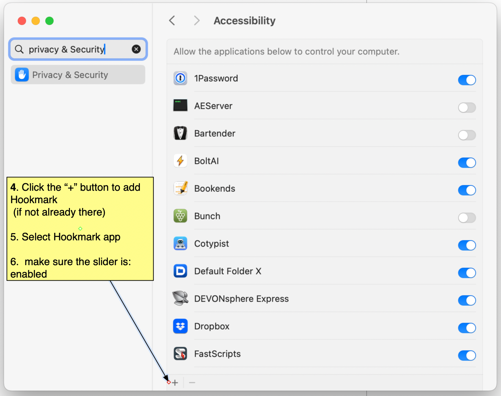Select the Default Folder X label
The image size is (501, 396).
click(228, 271)
